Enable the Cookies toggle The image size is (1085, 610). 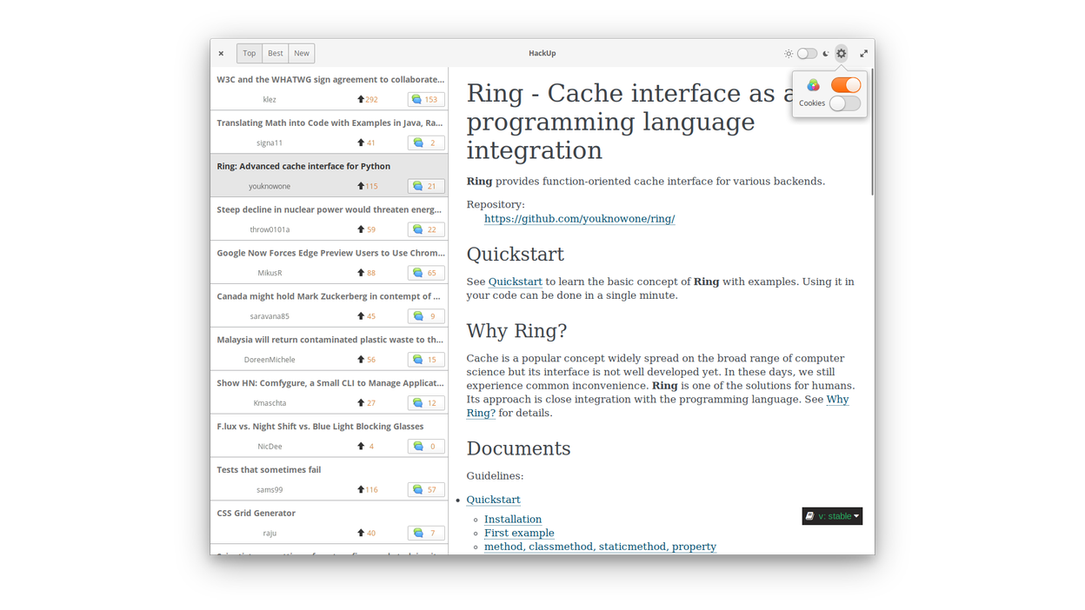pos(844,103)
